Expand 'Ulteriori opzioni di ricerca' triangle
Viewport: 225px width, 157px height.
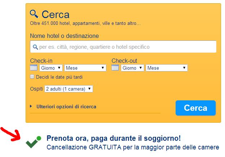tap(31, 106)
